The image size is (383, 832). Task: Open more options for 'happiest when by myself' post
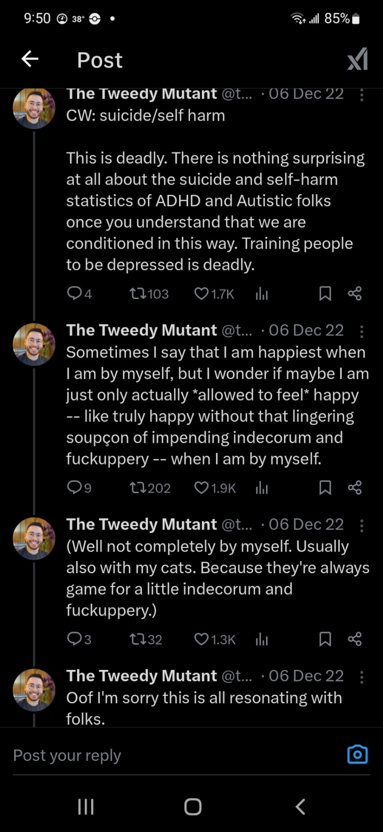pyautogui.click(x=361, y=331)
